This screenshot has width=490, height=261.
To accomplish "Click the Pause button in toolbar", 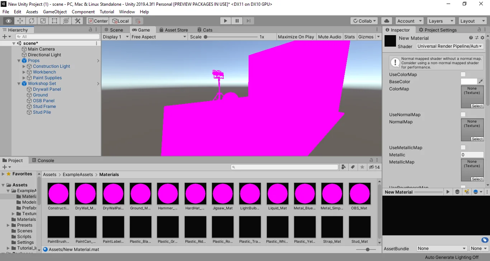I will click(237, 21).
